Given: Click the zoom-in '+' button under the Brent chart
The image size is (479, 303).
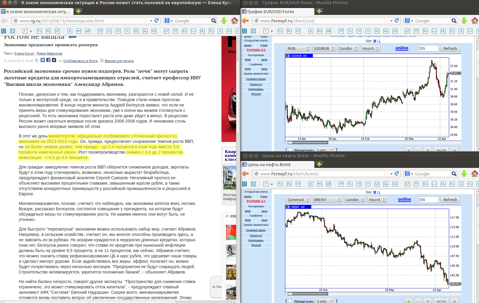Looking at the screenshot, I should pos(428,301).
